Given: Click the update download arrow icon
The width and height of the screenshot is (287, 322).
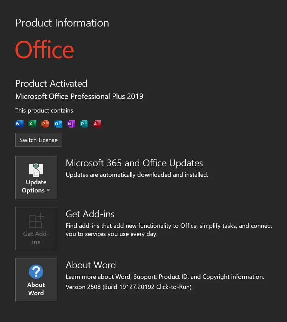Looking at the screenshot, I should (x=36, y=170).
